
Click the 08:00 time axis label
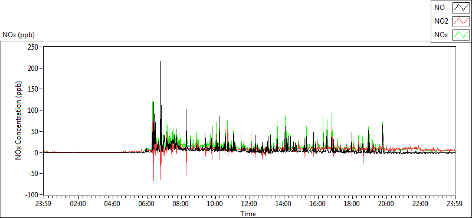tap(181, 204)
